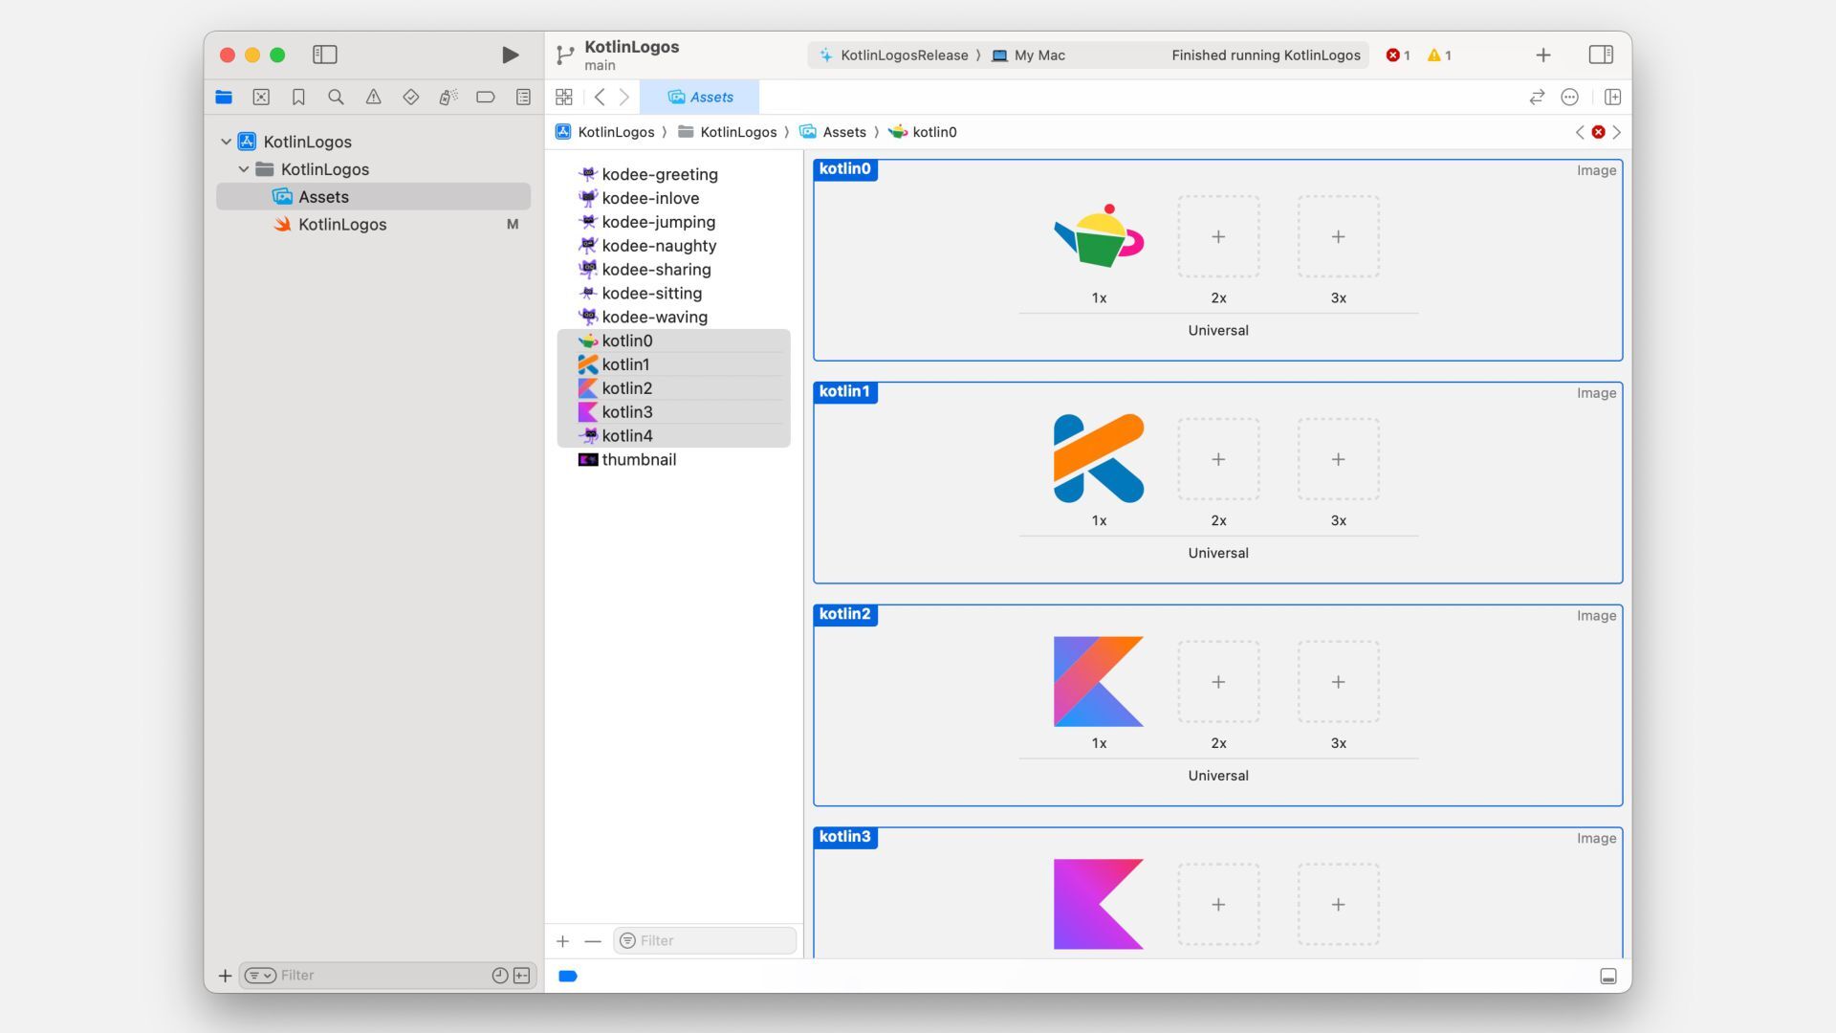Click the Run play button

pyautogui.click(x=510, y=55)
